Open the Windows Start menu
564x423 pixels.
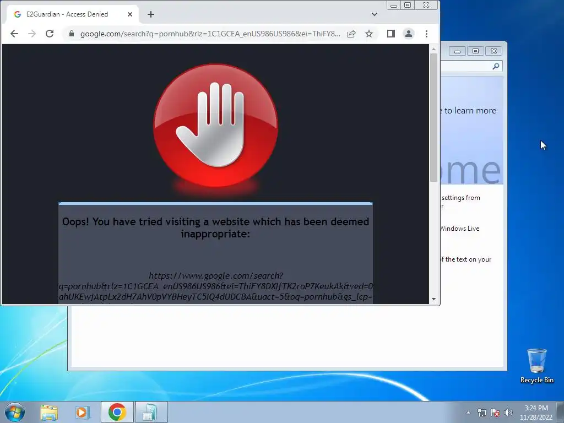(14, 412)
